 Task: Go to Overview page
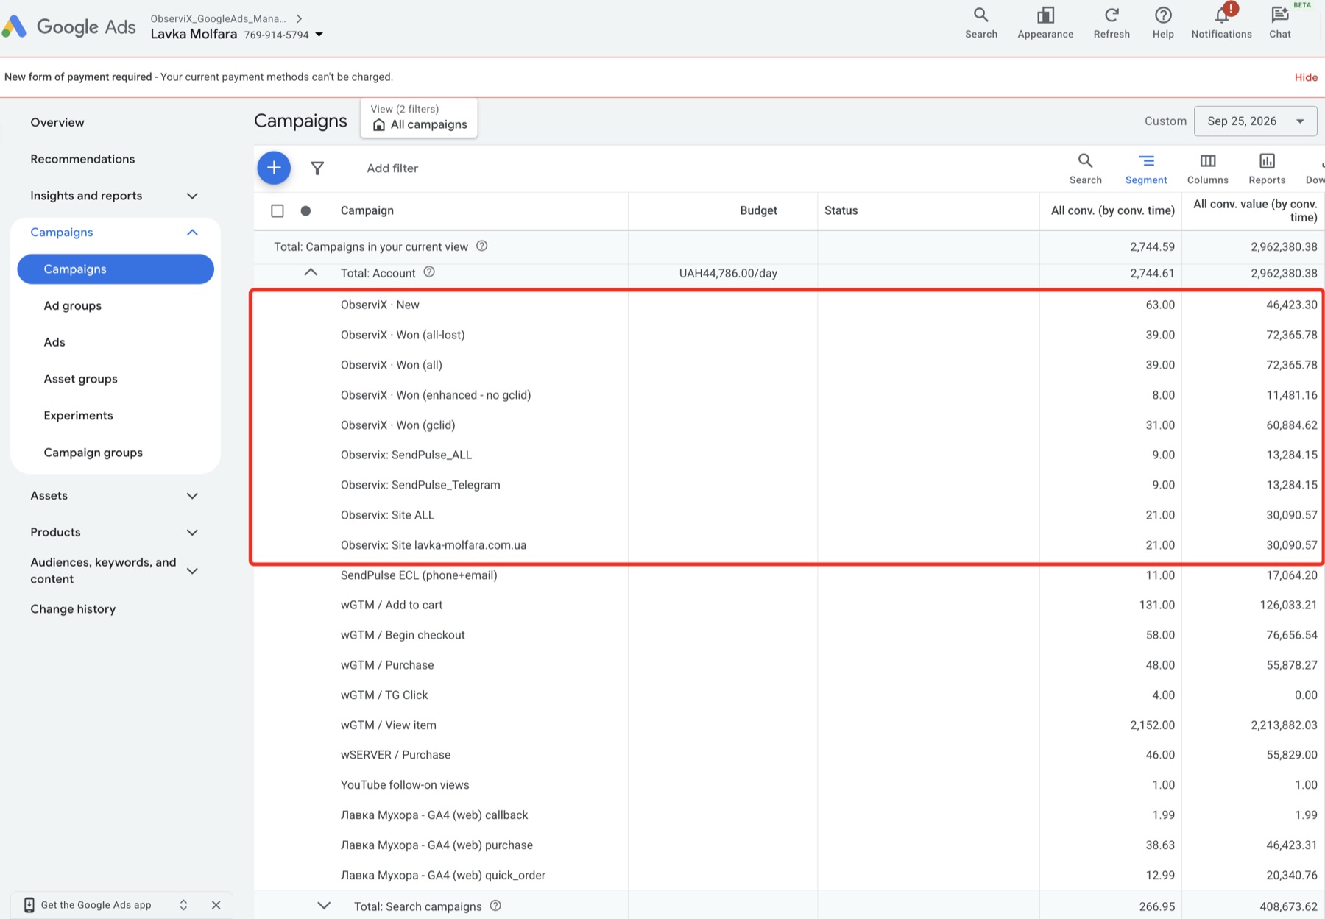[57, 122]
